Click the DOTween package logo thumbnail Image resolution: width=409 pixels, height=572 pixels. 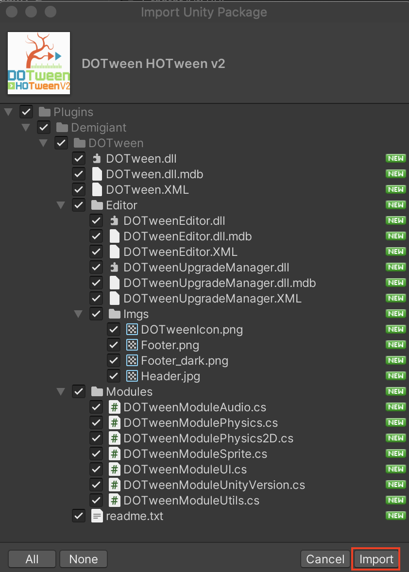(x=39, y=63)
